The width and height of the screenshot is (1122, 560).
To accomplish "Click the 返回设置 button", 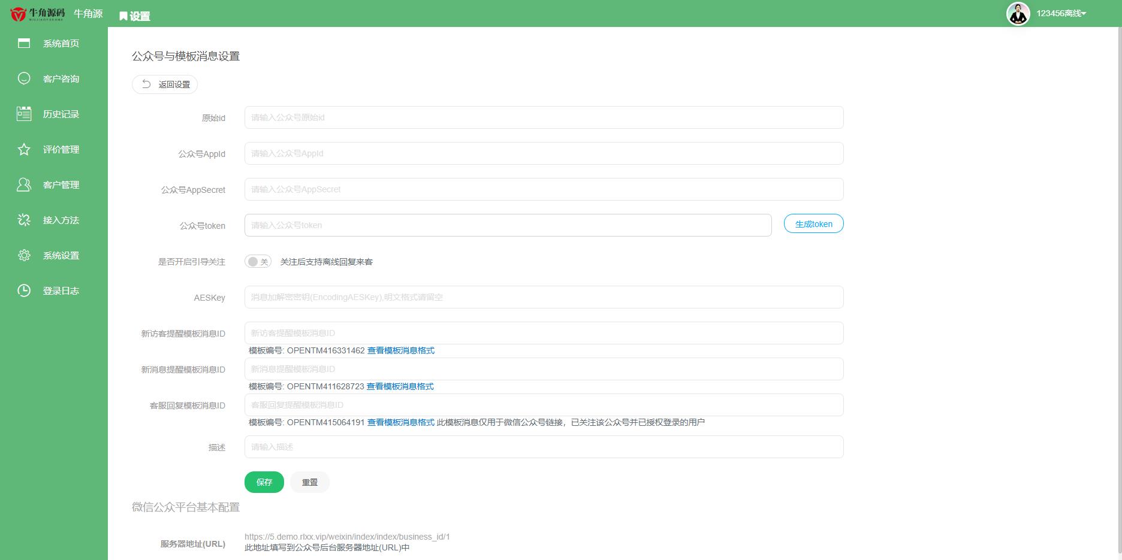I will click(x=165, y=84).
